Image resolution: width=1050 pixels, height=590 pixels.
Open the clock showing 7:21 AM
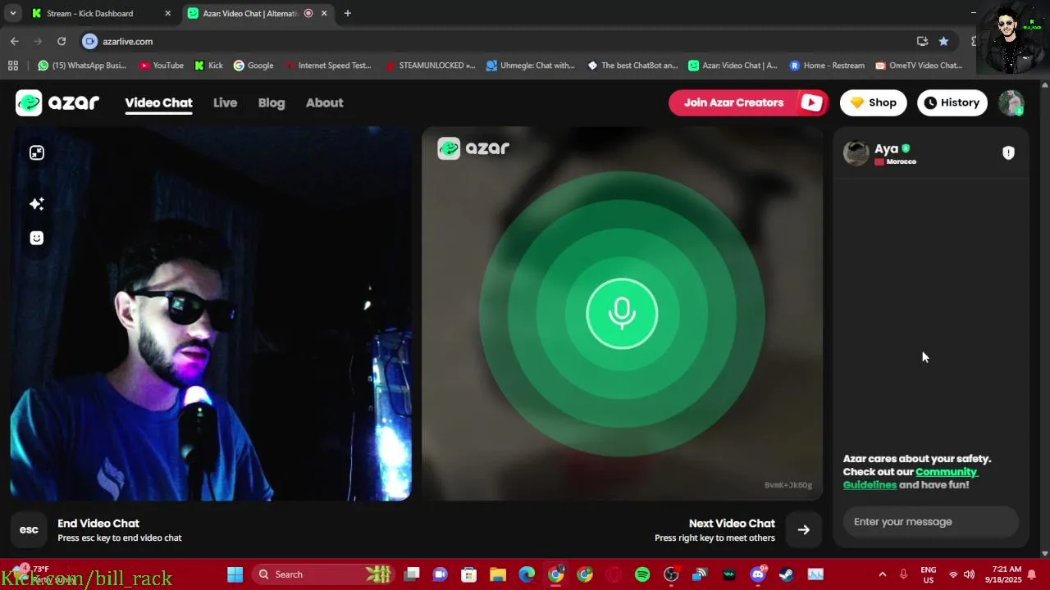coord(1007,574)
